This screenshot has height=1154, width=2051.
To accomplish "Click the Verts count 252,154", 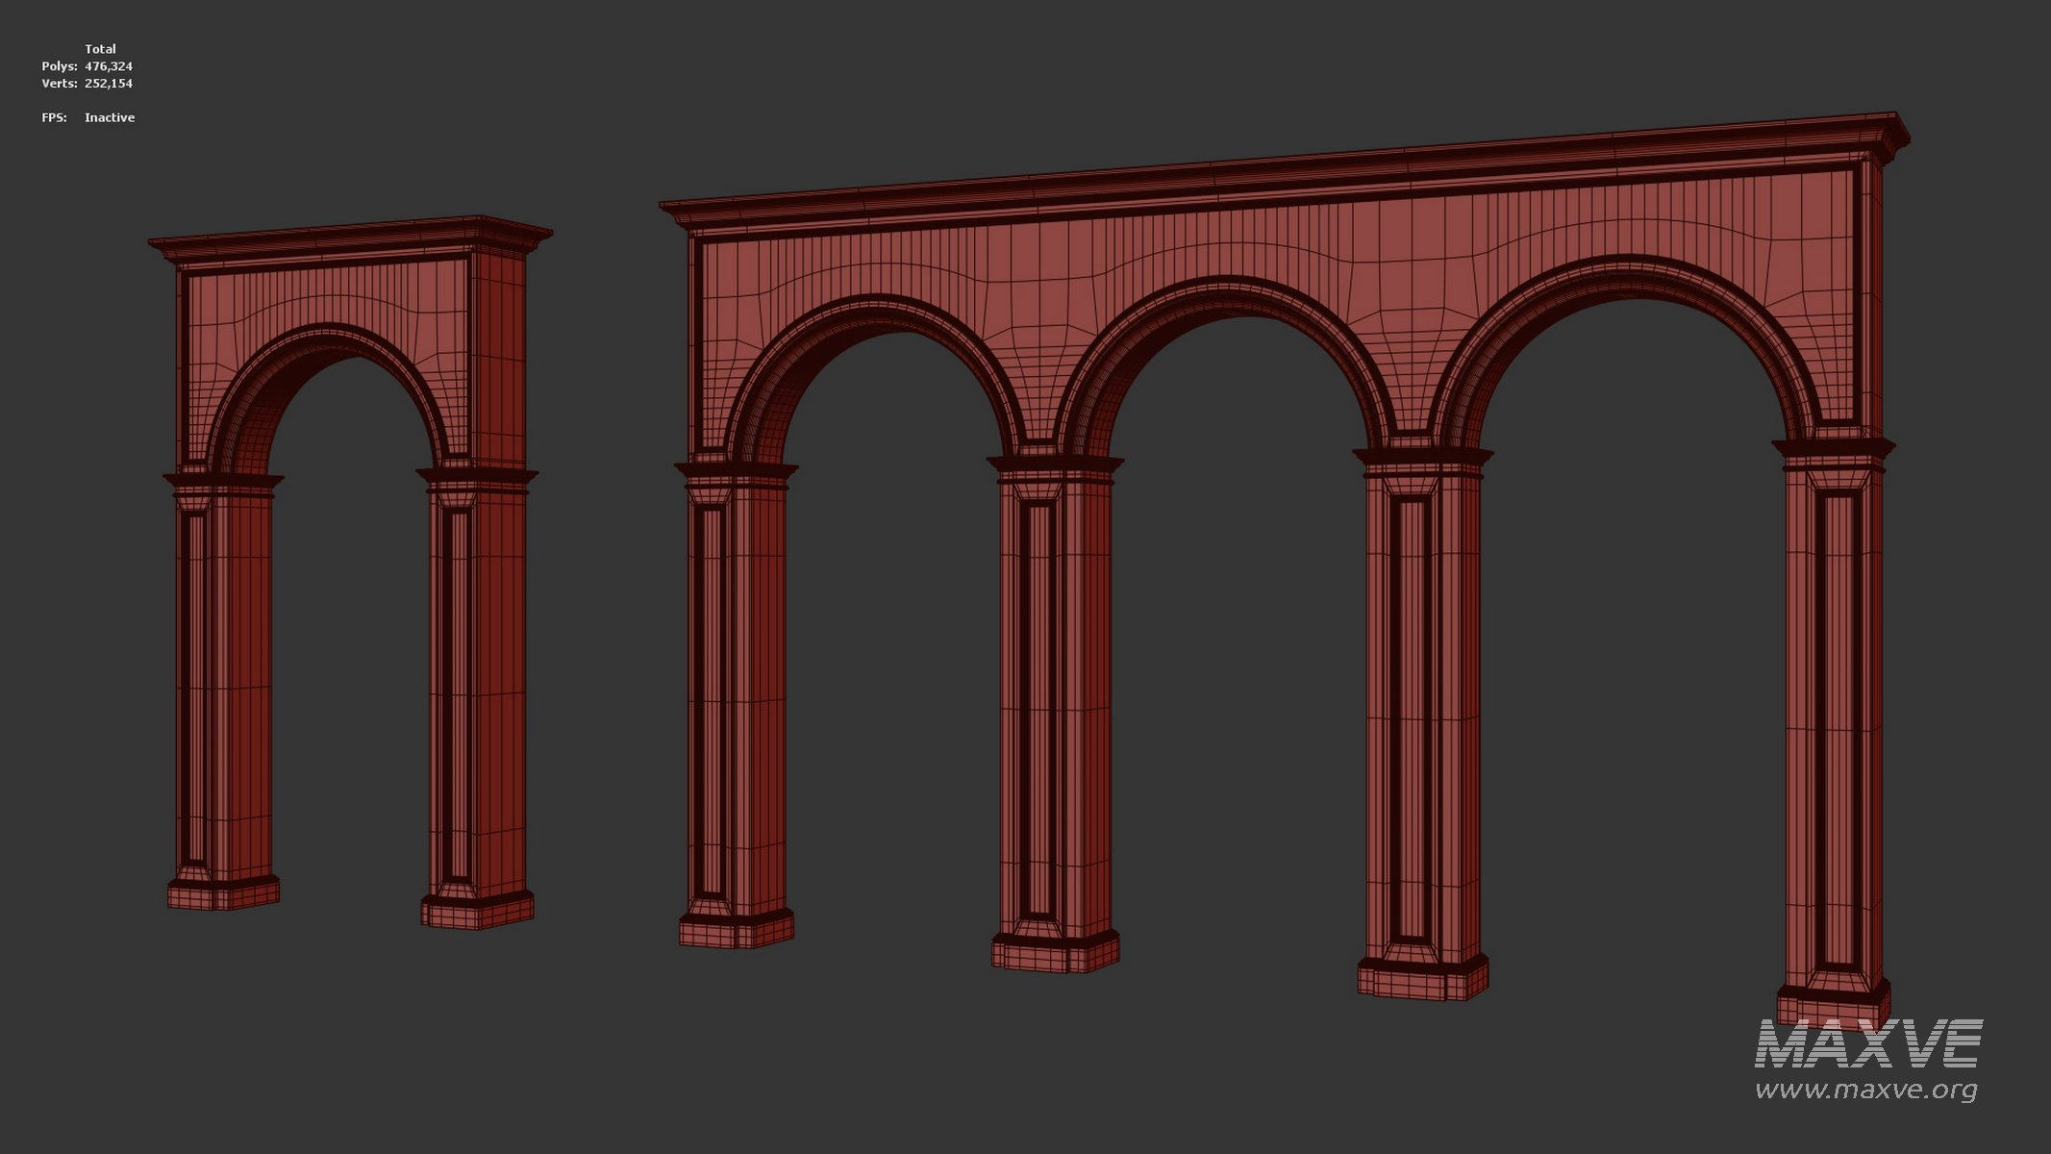I will pyautogui.click(x=109, y=84).
